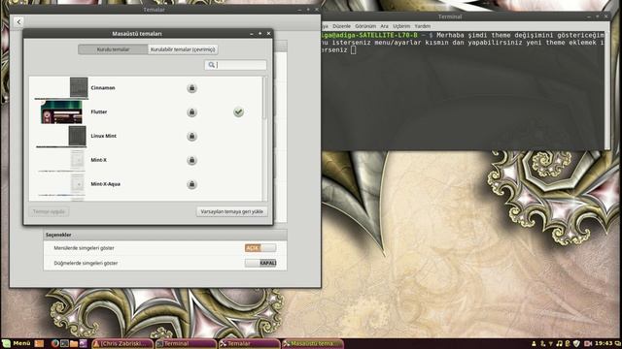Switch to 'Kurulu temalar' tab
The height and width of the screenshot is (349, 622).
[x=113, y=49]
